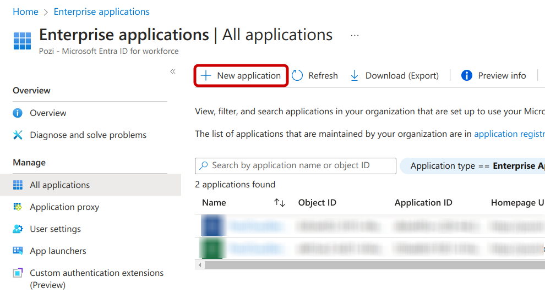Open User settings from the sidebar
Image resolution: width=545 pixels, height=299 pixels.
[55, 229]
